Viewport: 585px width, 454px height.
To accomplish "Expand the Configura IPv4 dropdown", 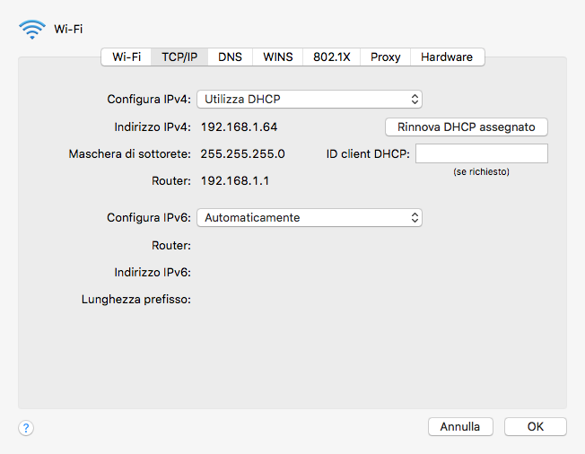I will click(309, 99).
